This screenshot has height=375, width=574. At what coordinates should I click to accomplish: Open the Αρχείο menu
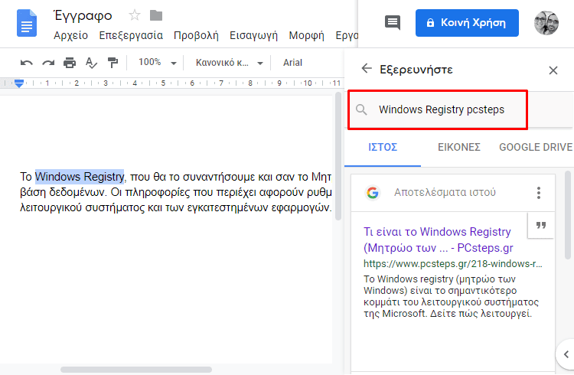[70, 35]
